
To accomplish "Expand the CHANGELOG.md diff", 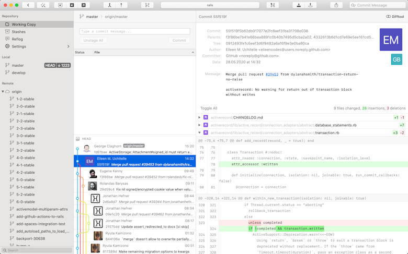I will [x=199, y=117].
